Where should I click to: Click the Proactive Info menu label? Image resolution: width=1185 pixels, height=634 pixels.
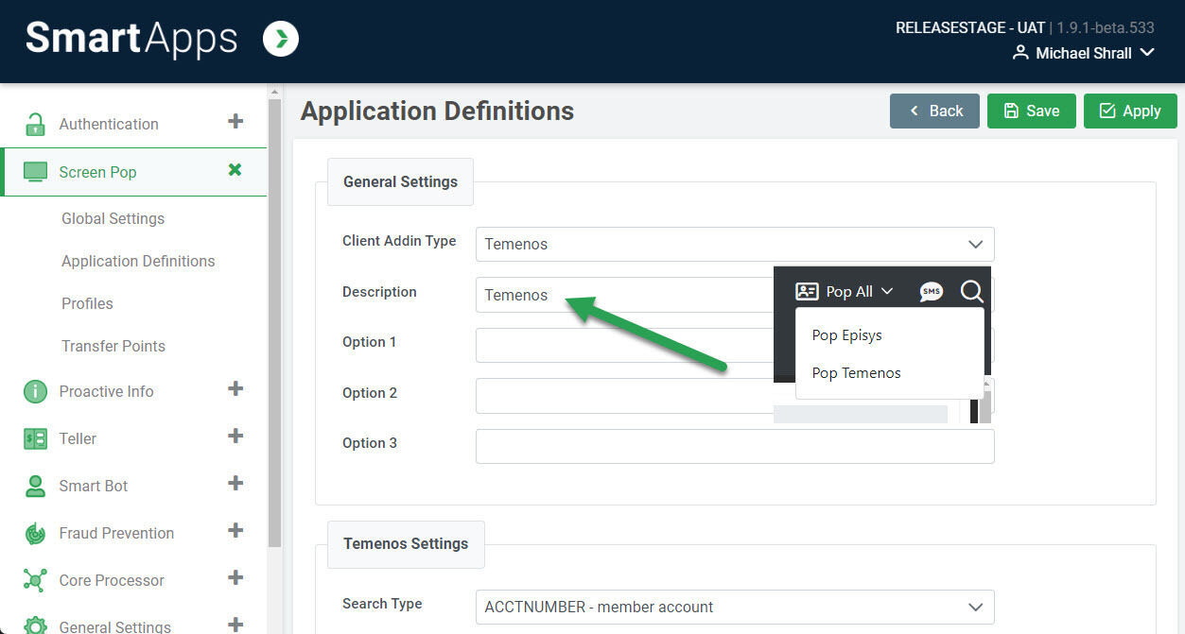pyautogui.click(x=106, y=391)
